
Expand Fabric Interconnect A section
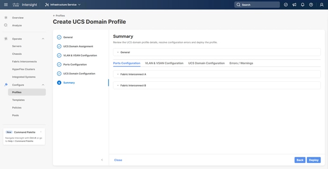(x=217, y=74)
